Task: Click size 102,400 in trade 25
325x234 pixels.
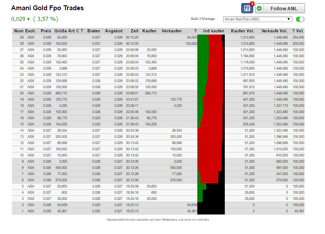Action: [61, 62]
